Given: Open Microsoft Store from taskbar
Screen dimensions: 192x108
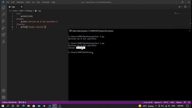Looking at the screenshot, I should pos(34,106).
